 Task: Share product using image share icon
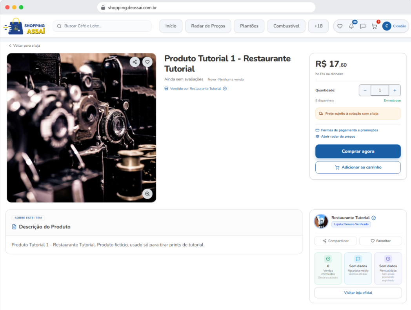coord(135,62)
